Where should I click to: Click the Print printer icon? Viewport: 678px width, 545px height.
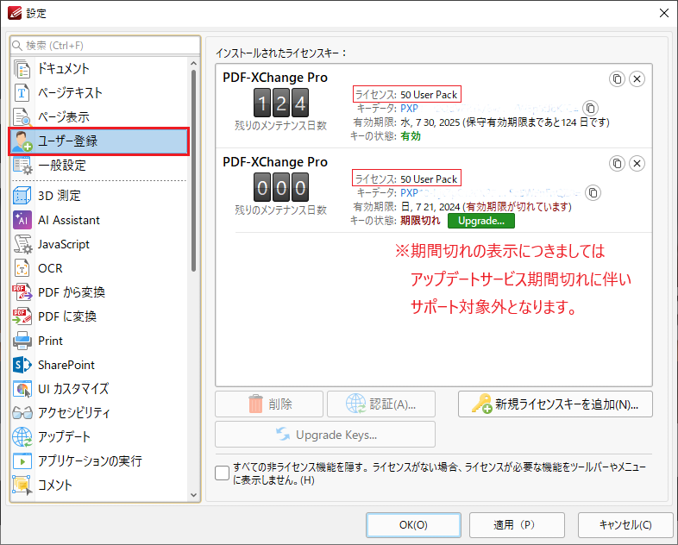22,341
